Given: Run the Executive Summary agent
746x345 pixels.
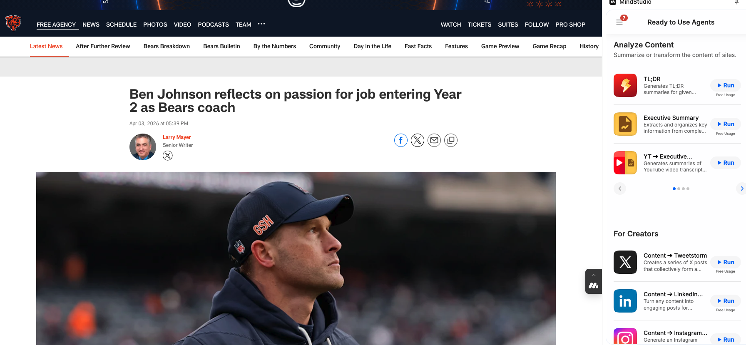Looking at the screenshot, I should (x=726, y=124).
